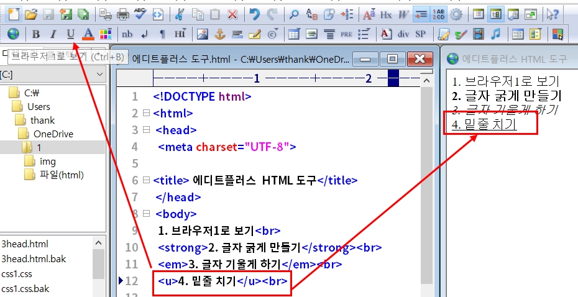Image resolution: width=578 pixels, height=297 pixels.
Task: Insert a PRE preformatted block
Action: pos(346,34)
